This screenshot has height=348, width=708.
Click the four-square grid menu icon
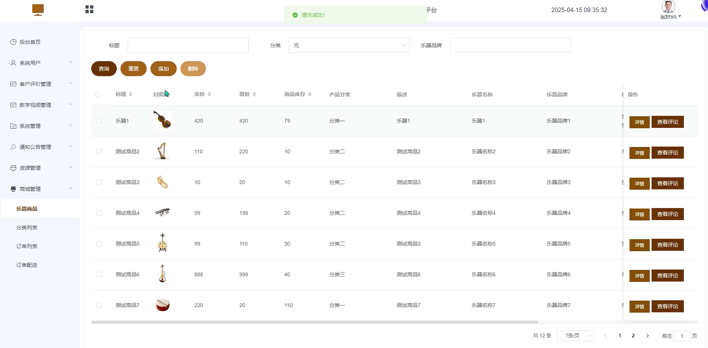point(89,10)
